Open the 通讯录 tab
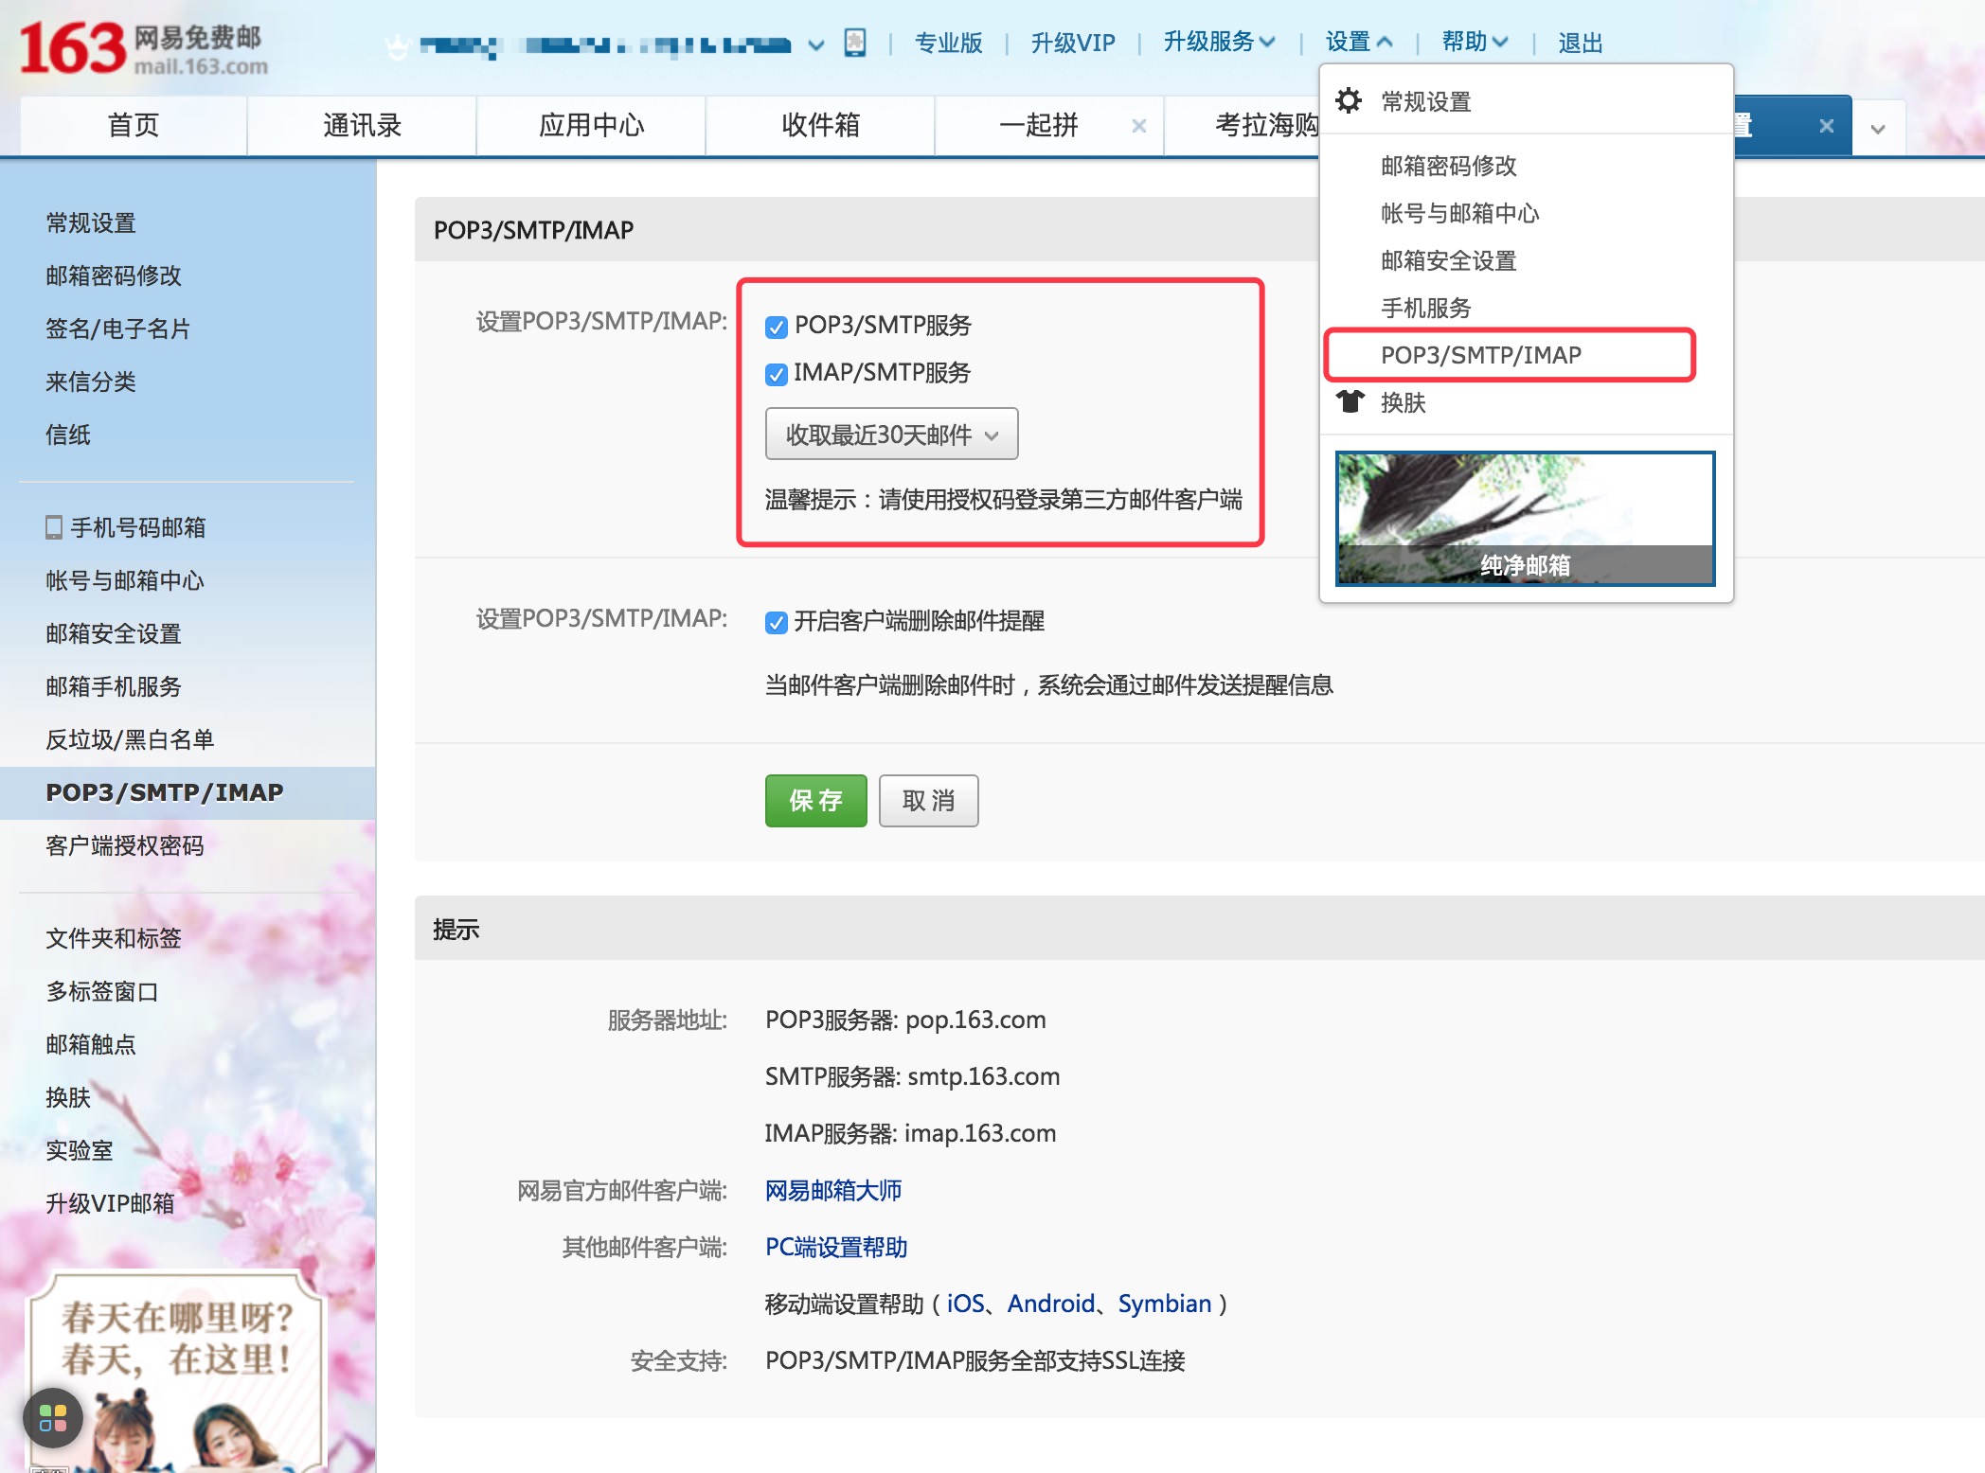The image size is (1985, 1473). pyautogui.click(x=362, y=125)
